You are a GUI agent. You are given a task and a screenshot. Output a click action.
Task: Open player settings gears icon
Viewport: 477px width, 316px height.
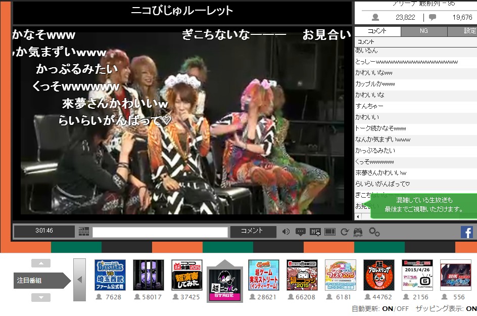point(374,232)
